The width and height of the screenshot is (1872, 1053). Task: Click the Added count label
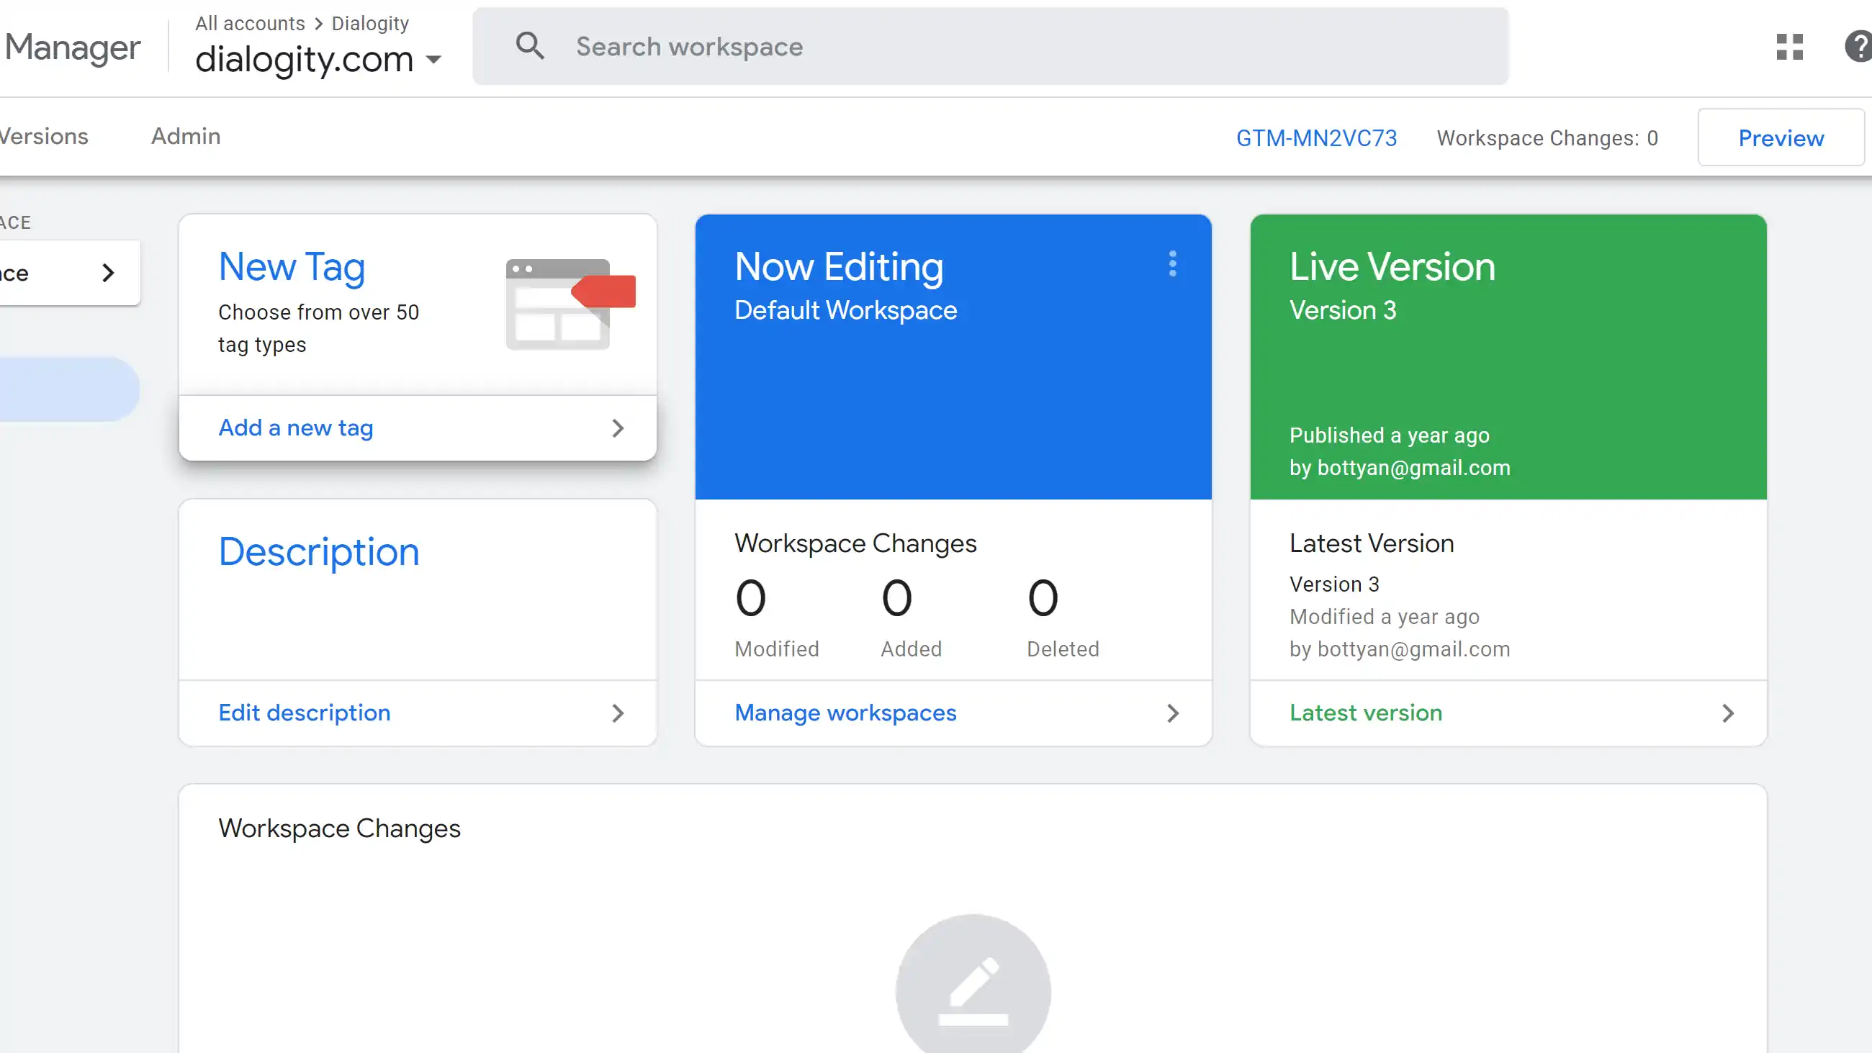pos(911,649)
